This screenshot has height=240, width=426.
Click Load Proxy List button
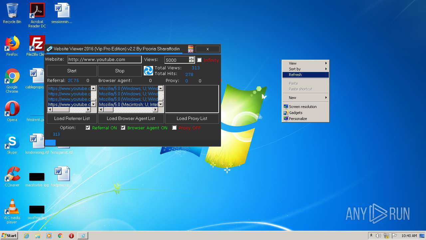192,118
